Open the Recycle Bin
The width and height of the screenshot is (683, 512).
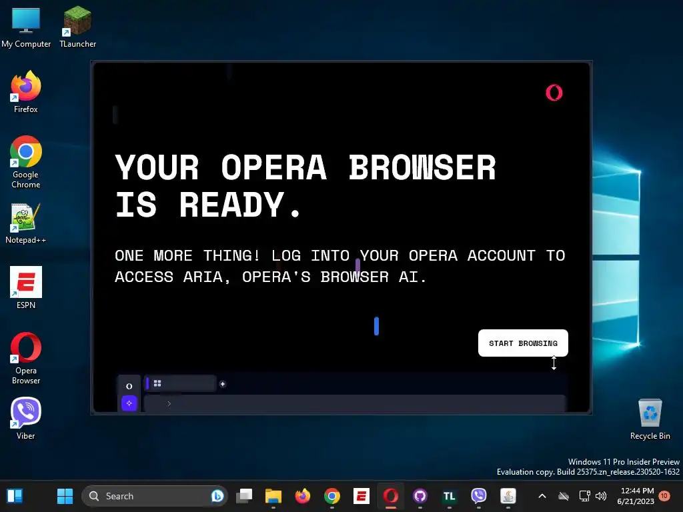[650, 419]
